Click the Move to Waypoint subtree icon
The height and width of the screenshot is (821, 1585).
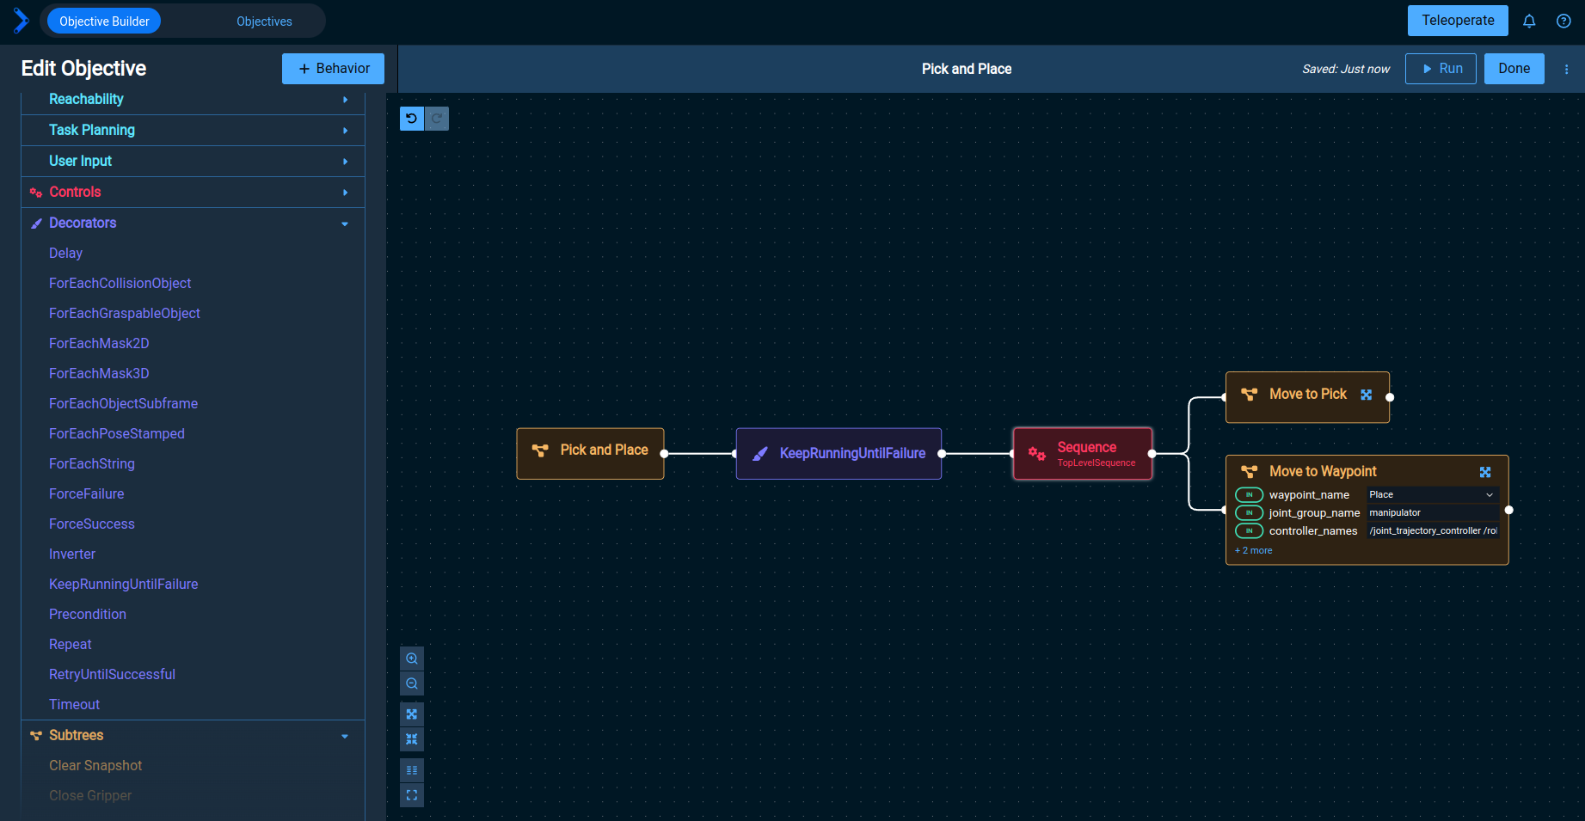[1250, 471]
